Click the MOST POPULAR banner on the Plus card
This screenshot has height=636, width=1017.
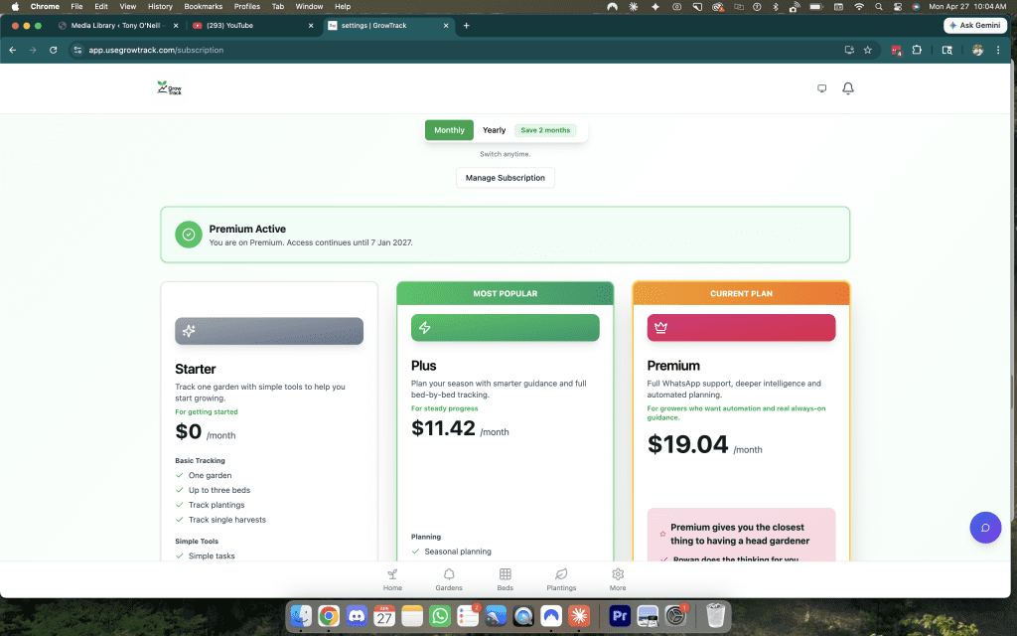506,293
